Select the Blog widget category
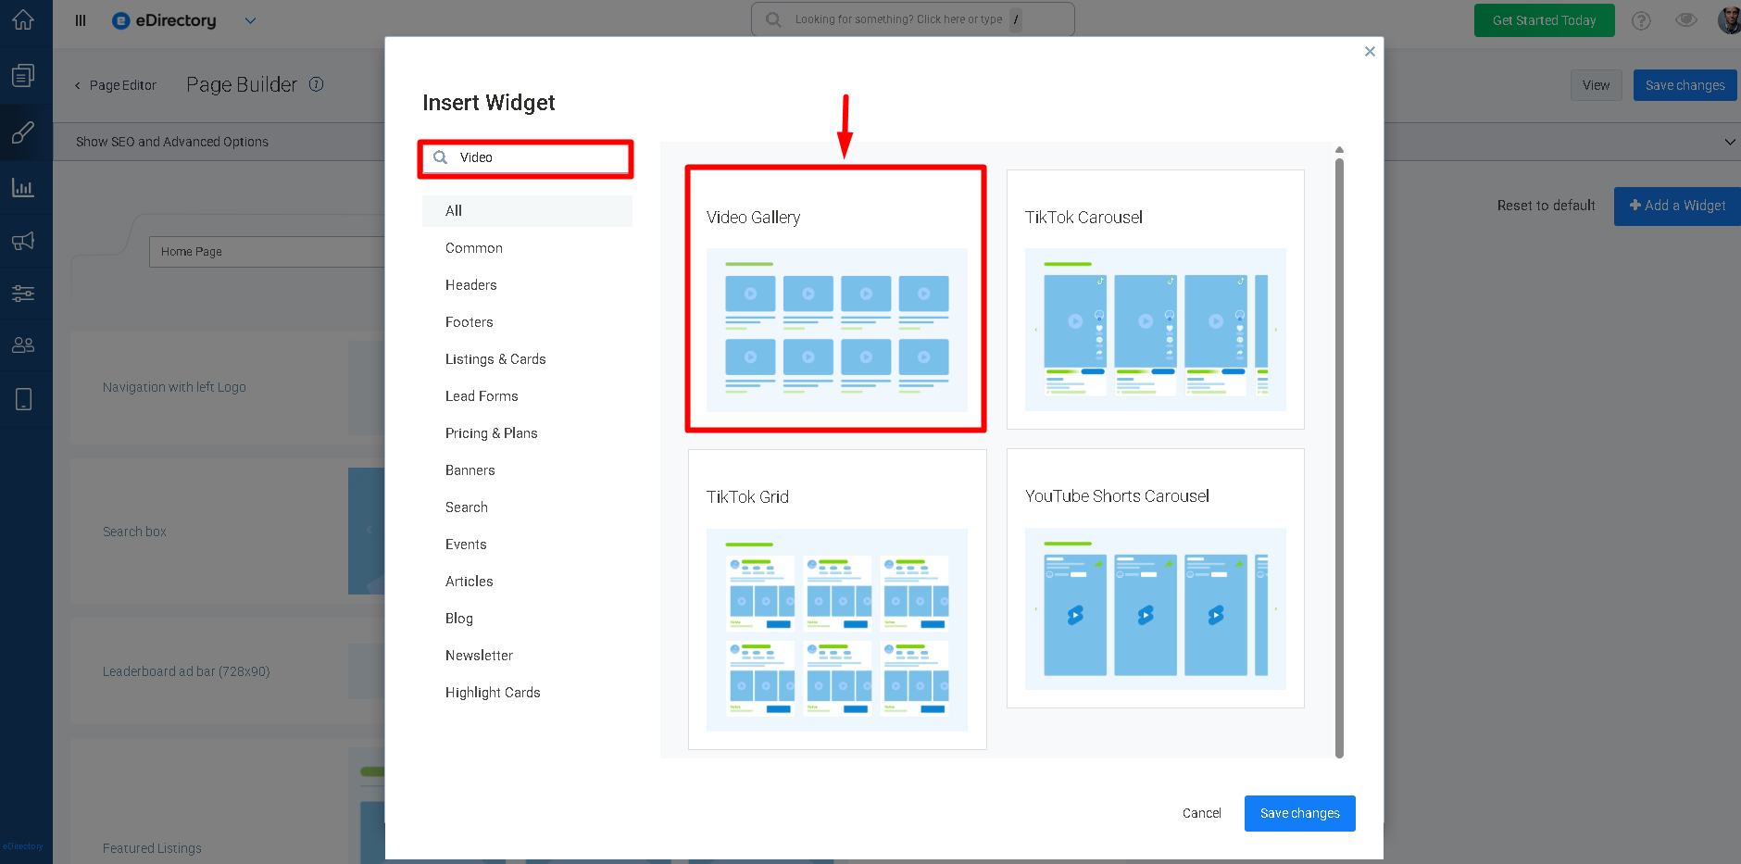 pyautogui.click(x=527, y=619)
